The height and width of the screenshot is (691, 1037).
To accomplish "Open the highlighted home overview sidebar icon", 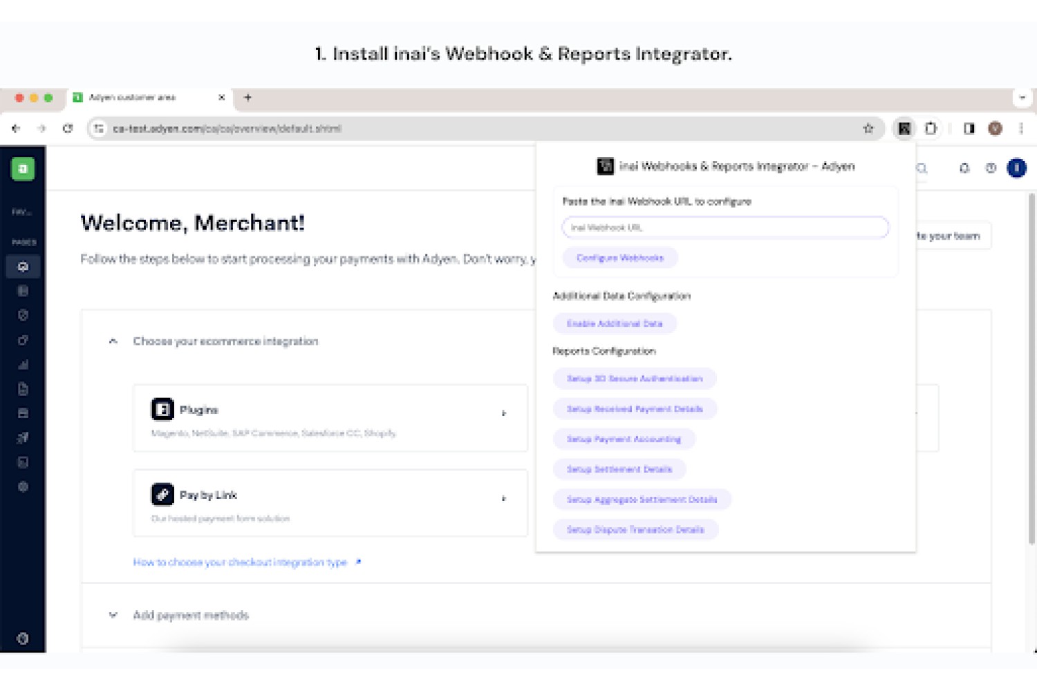I will click(x=23, y=267).
